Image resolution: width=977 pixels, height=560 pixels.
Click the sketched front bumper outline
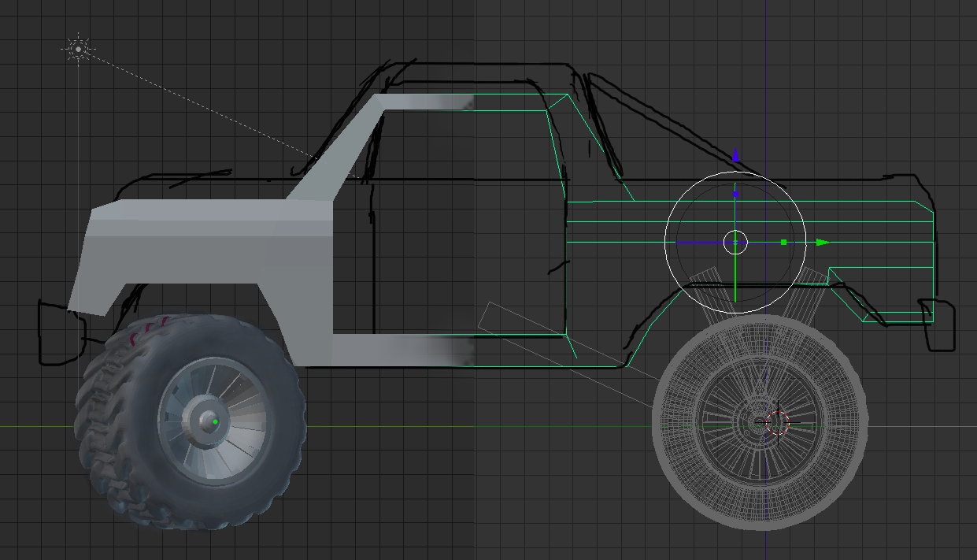click(60, 334)
